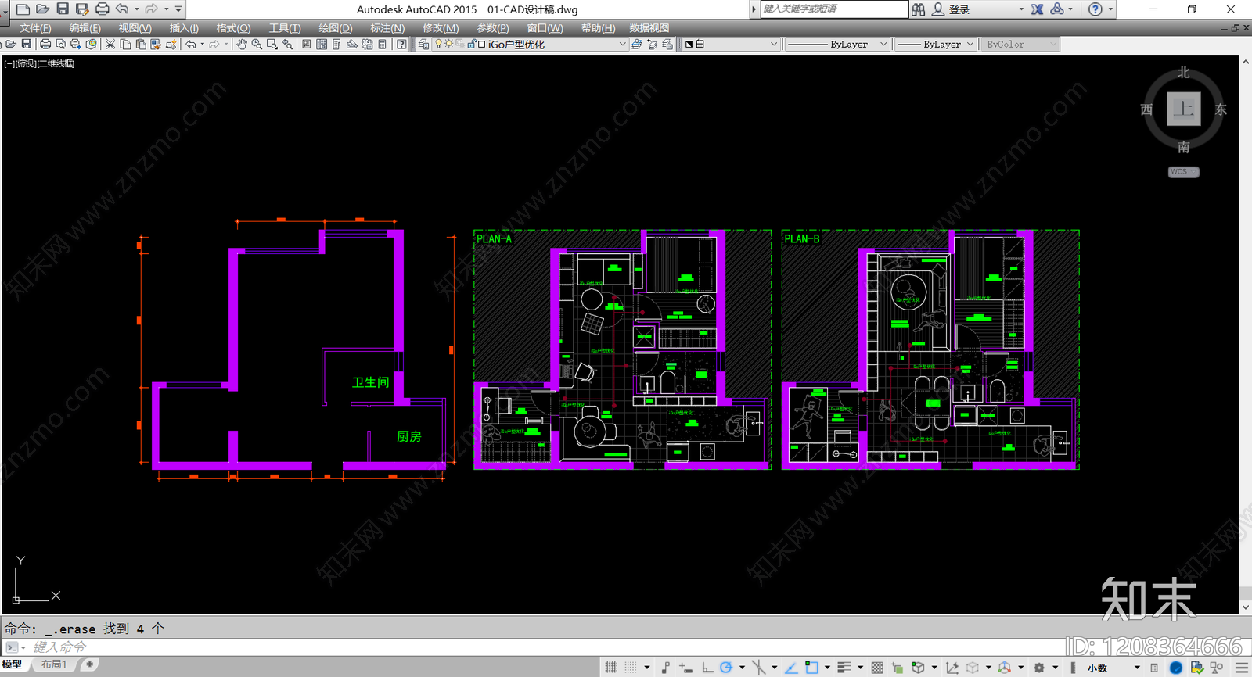Click the Make Object's Layer Current icon
1252x677 pixels.
pos(637,45)
